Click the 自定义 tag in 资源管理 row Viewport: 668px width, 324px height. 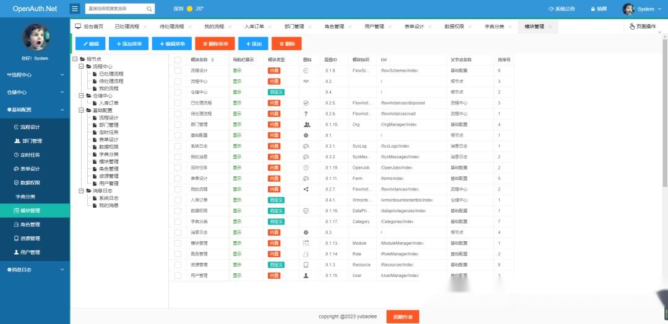[x=276, y=265]
